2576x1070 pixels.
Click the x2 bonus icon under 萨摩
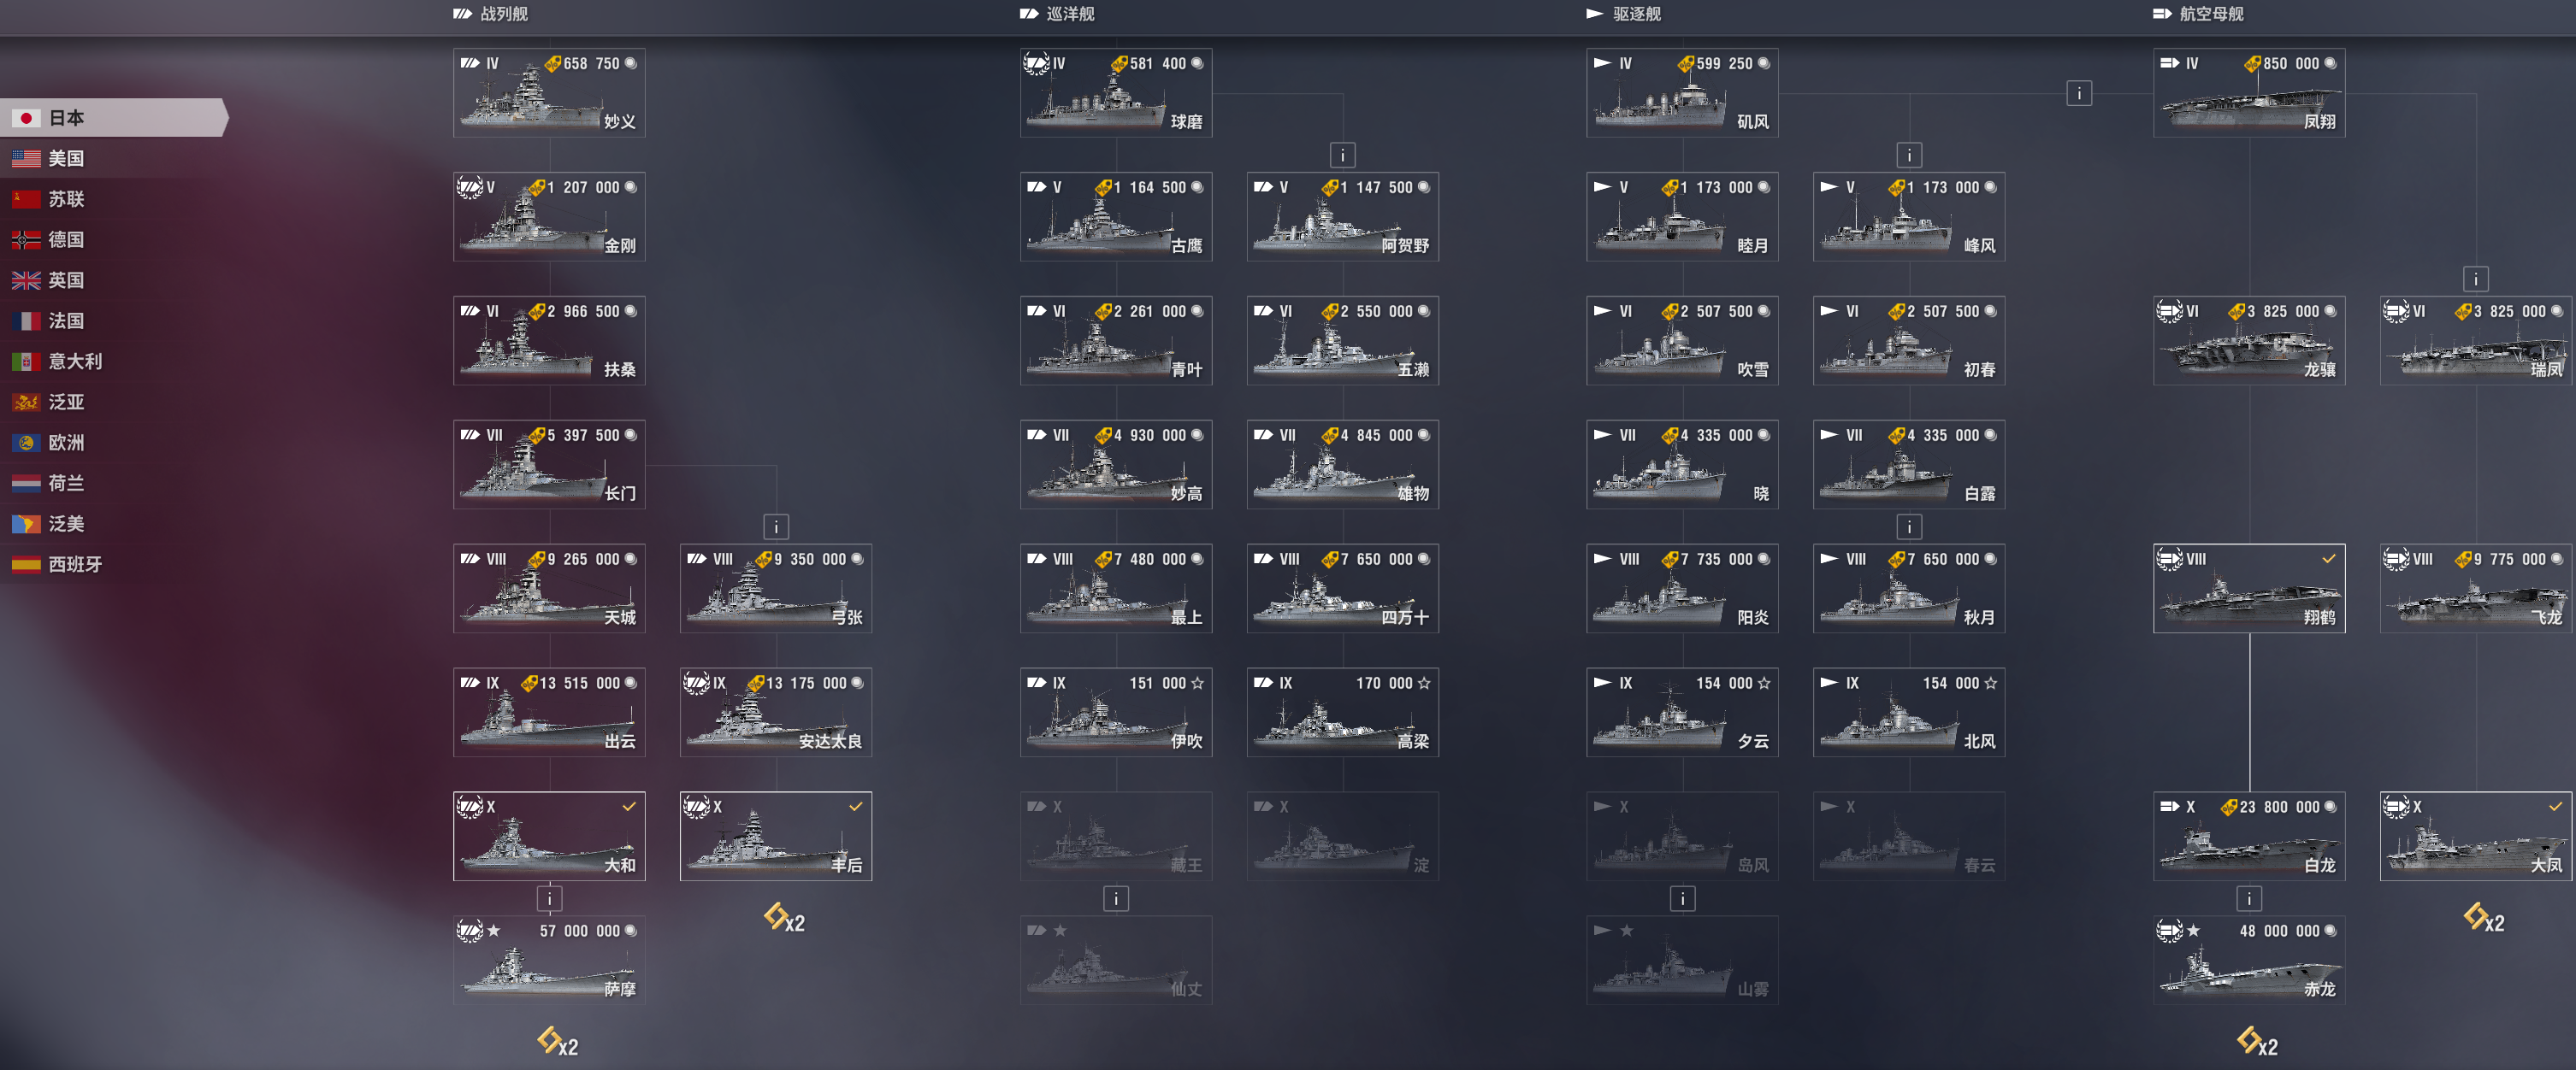(x=558, y=1041)
